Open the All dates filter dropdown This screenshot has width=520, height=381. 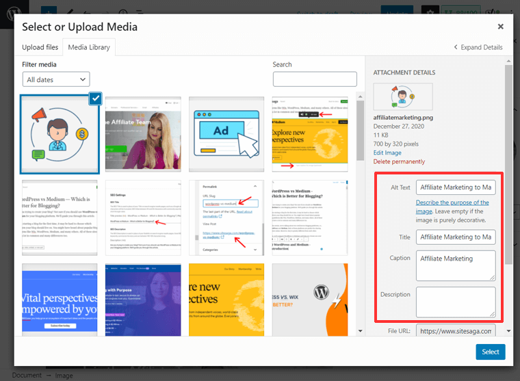(56, 79)
